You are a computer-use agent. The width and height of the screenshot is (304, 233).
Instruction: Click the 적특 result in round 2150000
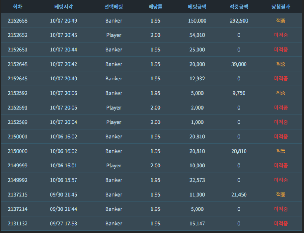[x=281, y=151]
